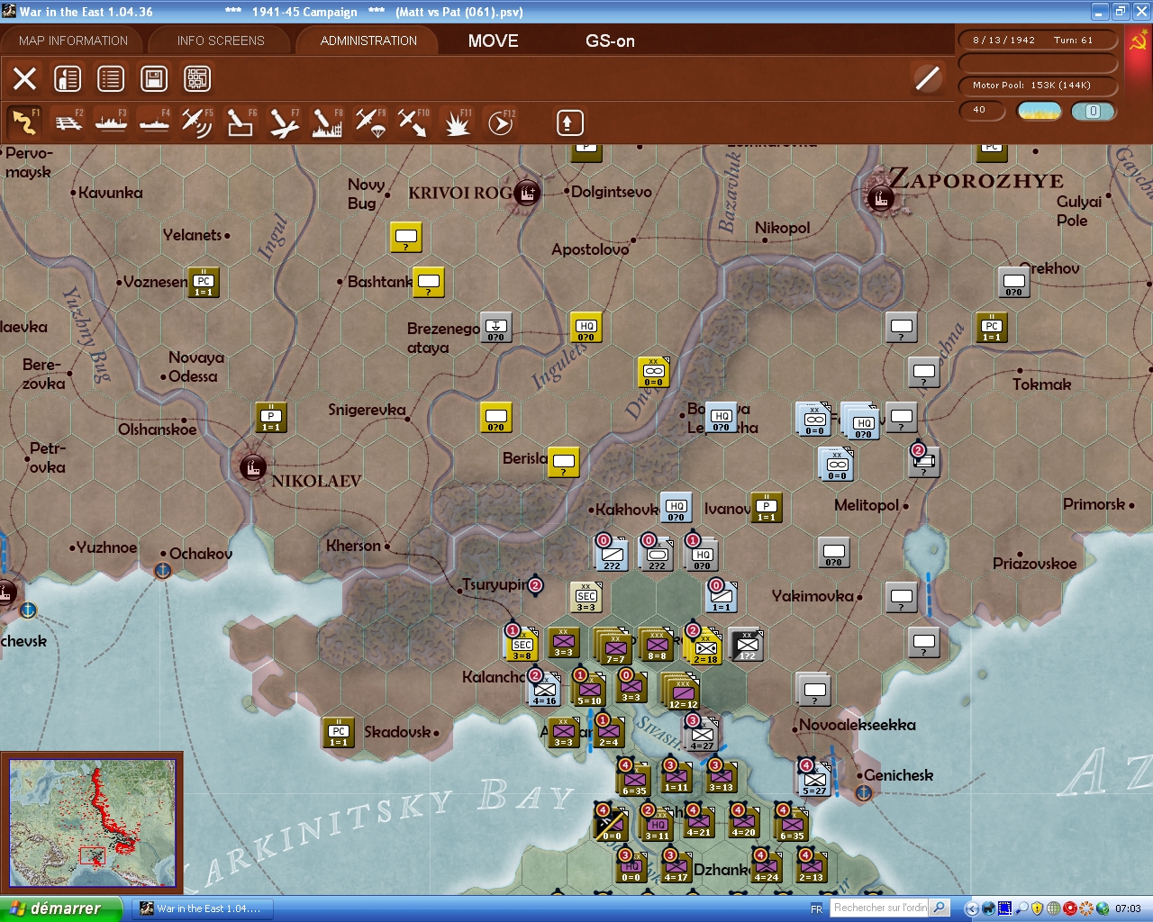
Task: Click the MOVE mode label
Action: (493, 41)
